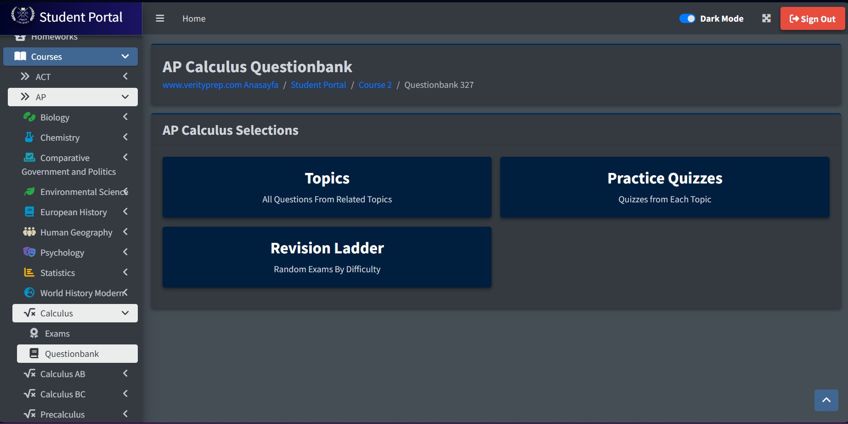Click the Biology leaf icon in sidebar
This screenshot has width=848, height=424.
[x=29, y=117]
